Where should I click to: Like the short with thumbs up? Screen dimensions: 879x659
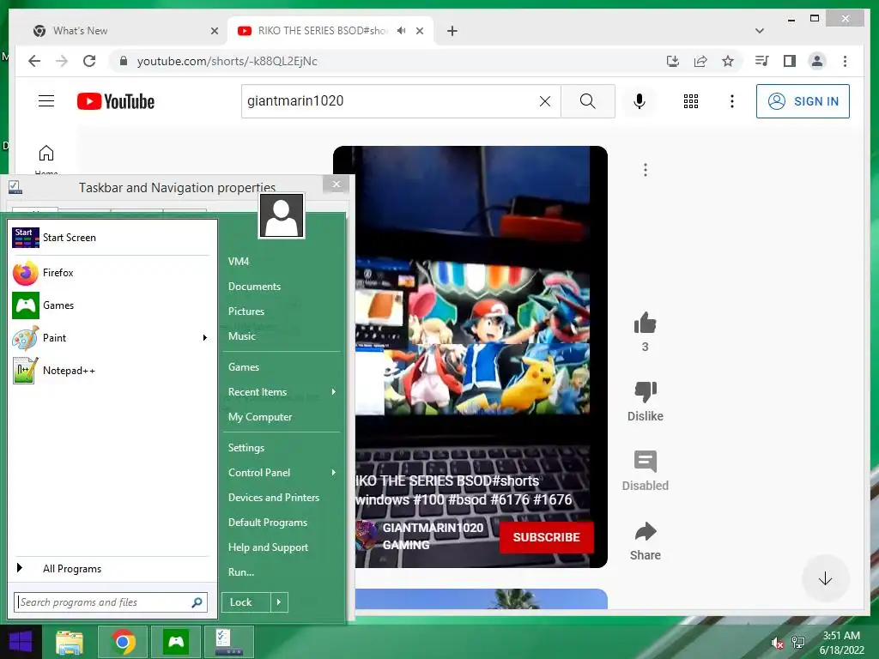645,323
